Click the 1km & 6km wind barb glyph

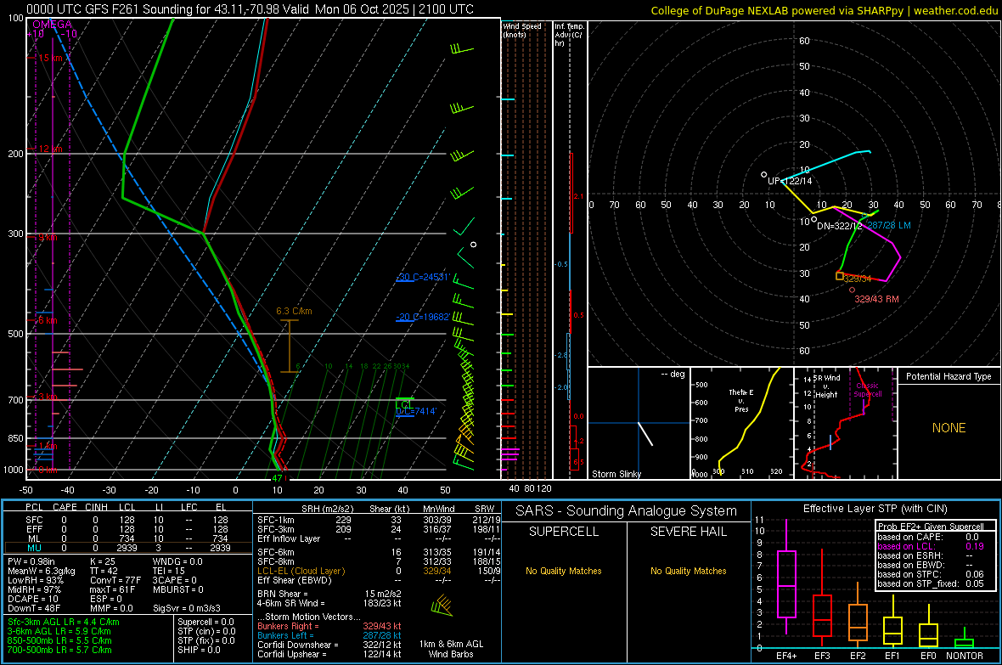tap(442, 606)
